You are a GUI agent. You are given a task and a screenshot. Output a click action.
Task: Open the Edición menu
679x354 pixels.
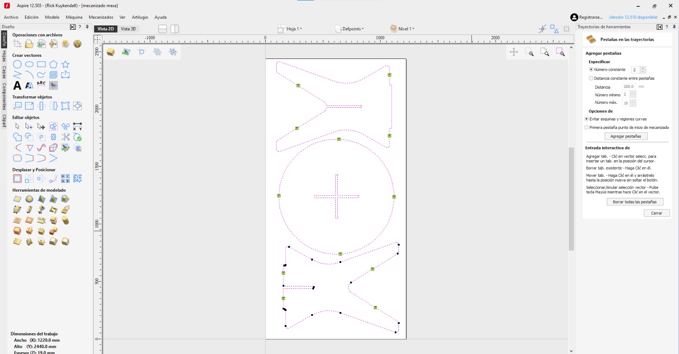tap(31, 17)
